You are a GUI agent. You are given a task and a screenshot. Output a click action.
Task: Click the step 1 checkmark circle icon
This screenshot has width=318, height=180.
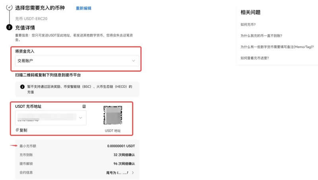pos(9,8)
